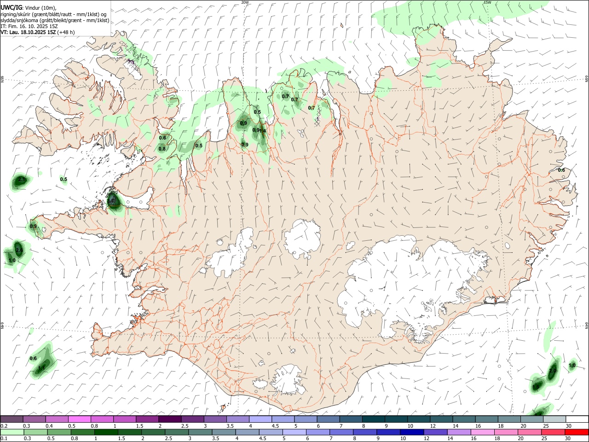Click the "0.2" label on the legend scale
Viewport: 589px width, 442px height.
tap(4, 426)
